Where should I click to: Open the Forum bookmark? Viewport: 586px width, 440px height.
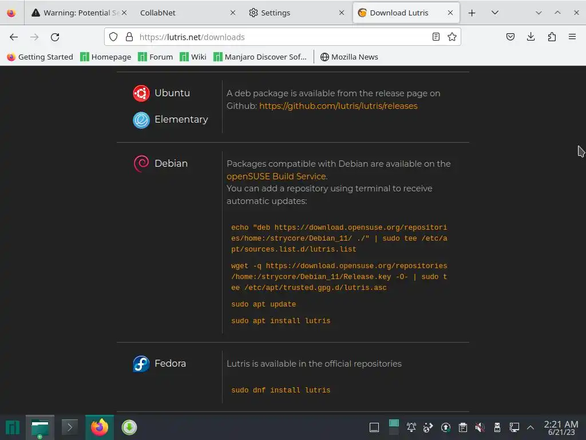(x=156, y=57)
